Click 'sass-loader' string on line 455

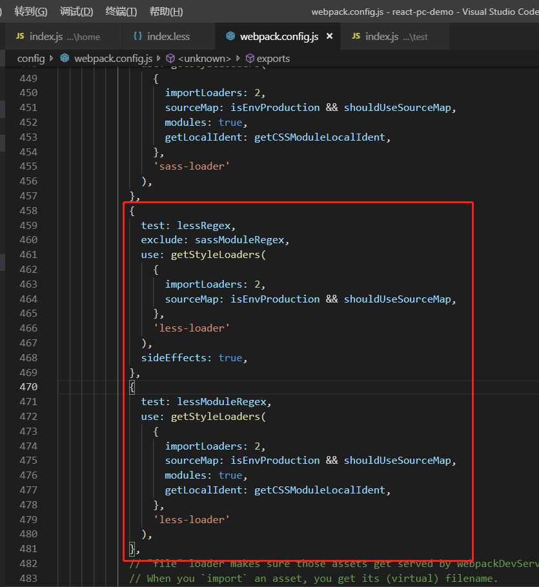[x=192, y=166]
